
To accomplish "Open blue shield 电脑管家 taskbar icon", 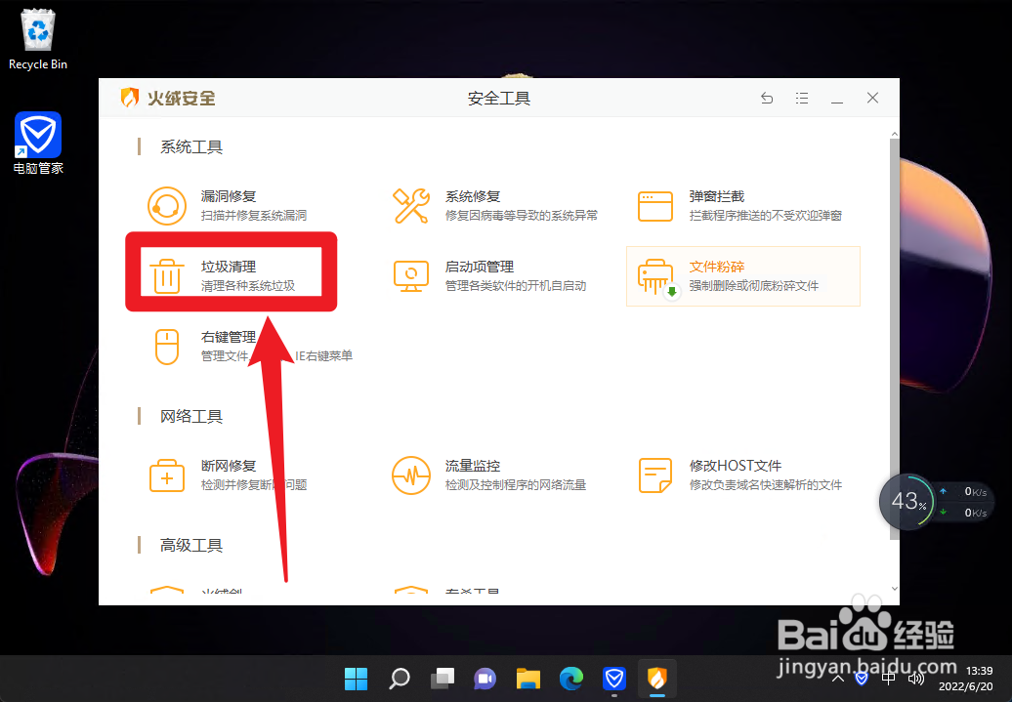I will pyautogui.click(x=614, y=679).
